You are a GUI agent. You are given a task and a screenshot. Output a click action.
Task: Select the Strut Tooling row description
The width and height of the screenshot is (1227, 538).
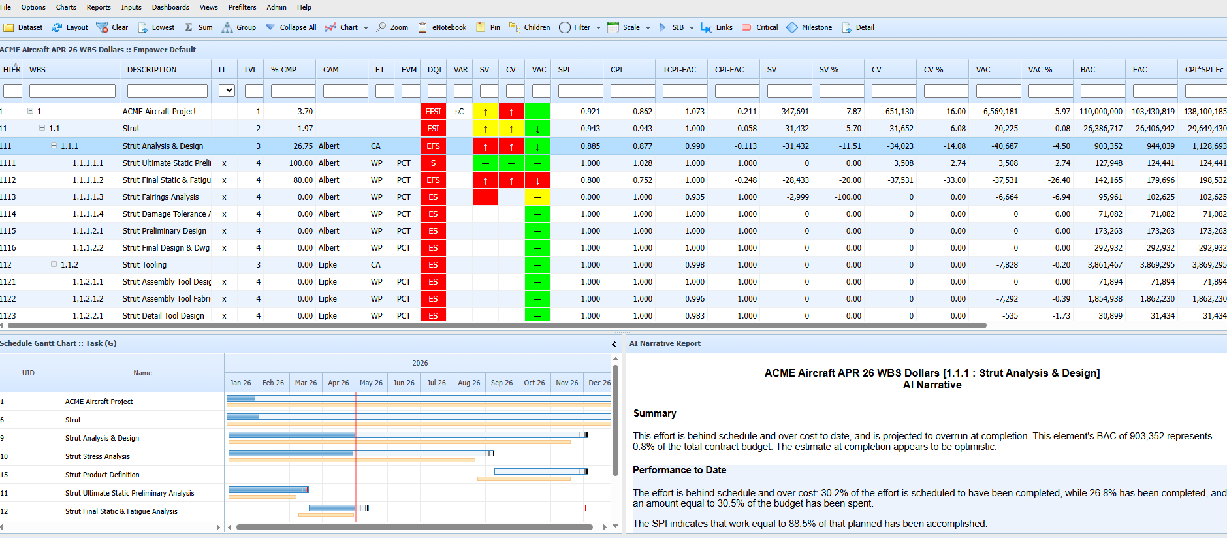pos(144,264)
